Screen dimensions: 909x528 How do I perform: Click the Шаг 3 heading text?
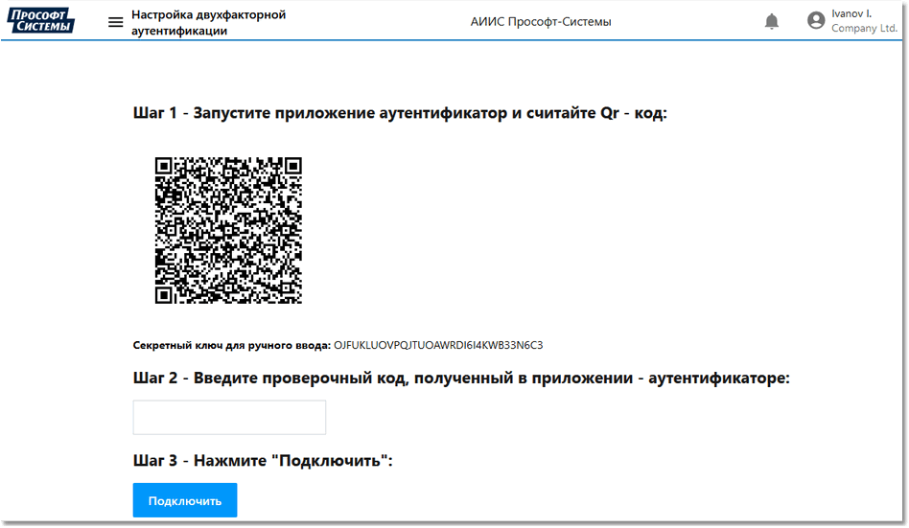point(263,461)
